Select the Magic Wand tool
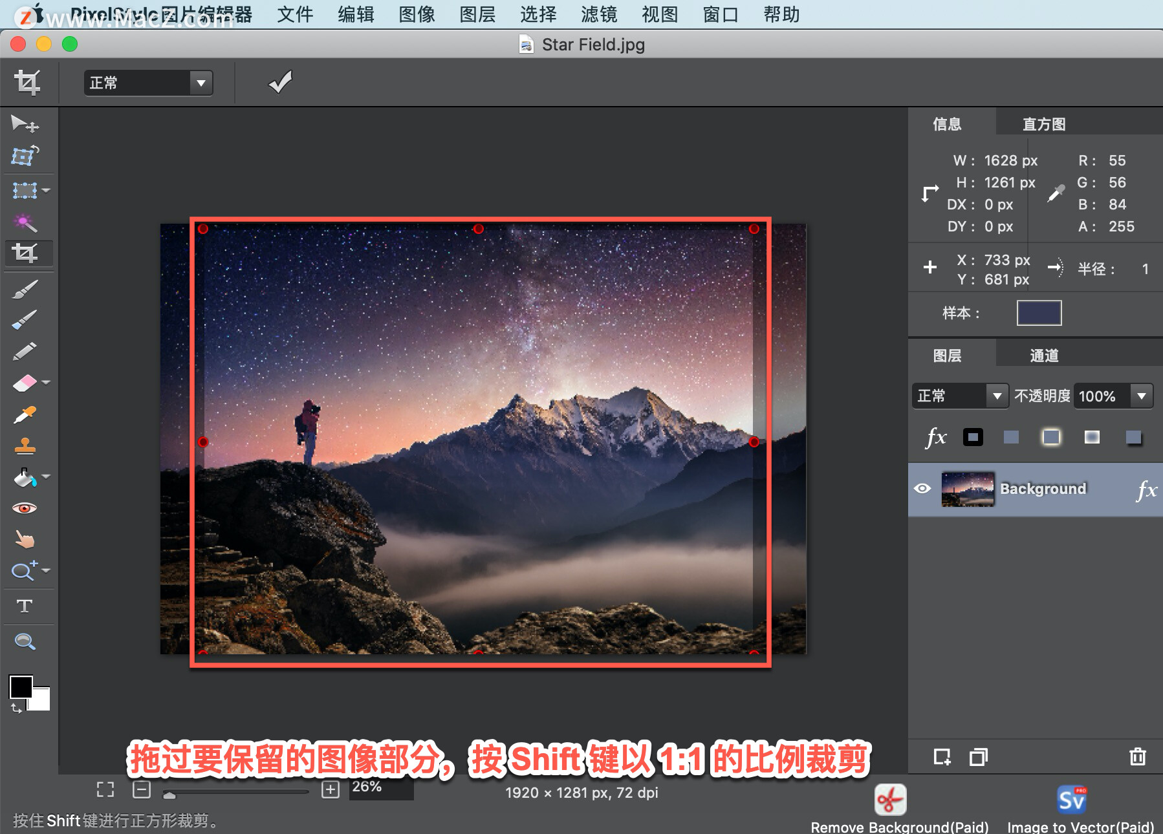The width and height of the screenshot is (1163, 834). click(x=25, y=222)
